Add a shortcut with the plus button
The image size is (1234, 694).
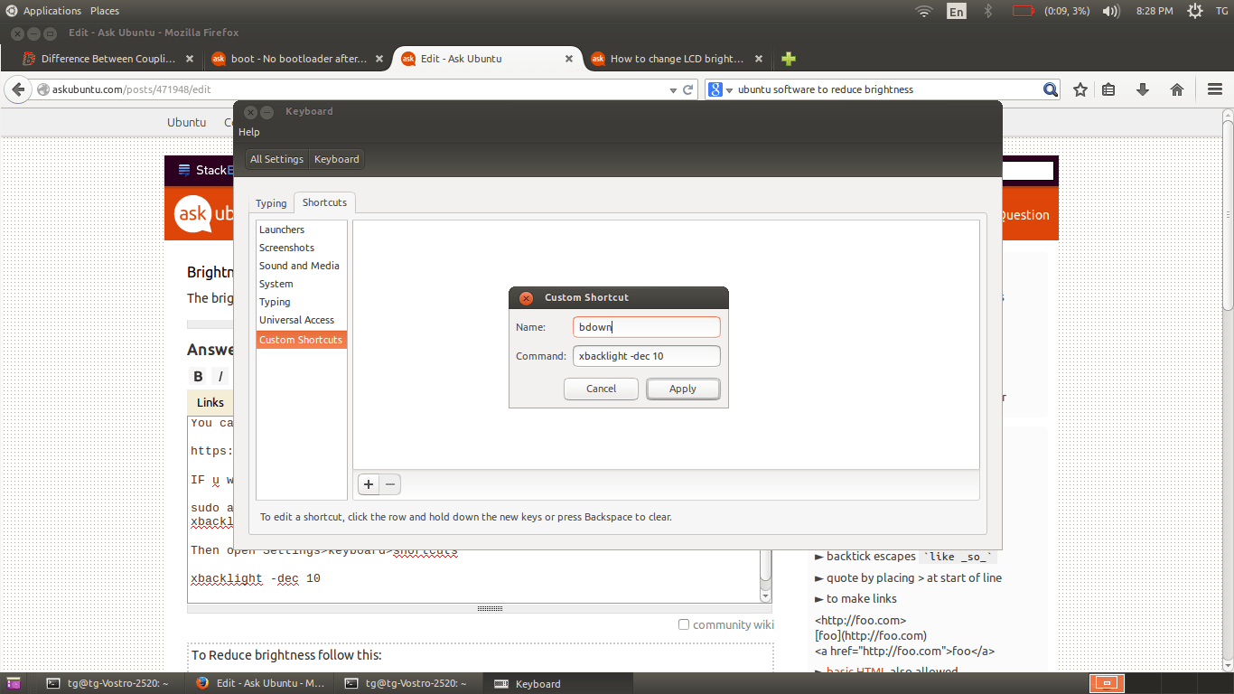[x=369, y=484]
